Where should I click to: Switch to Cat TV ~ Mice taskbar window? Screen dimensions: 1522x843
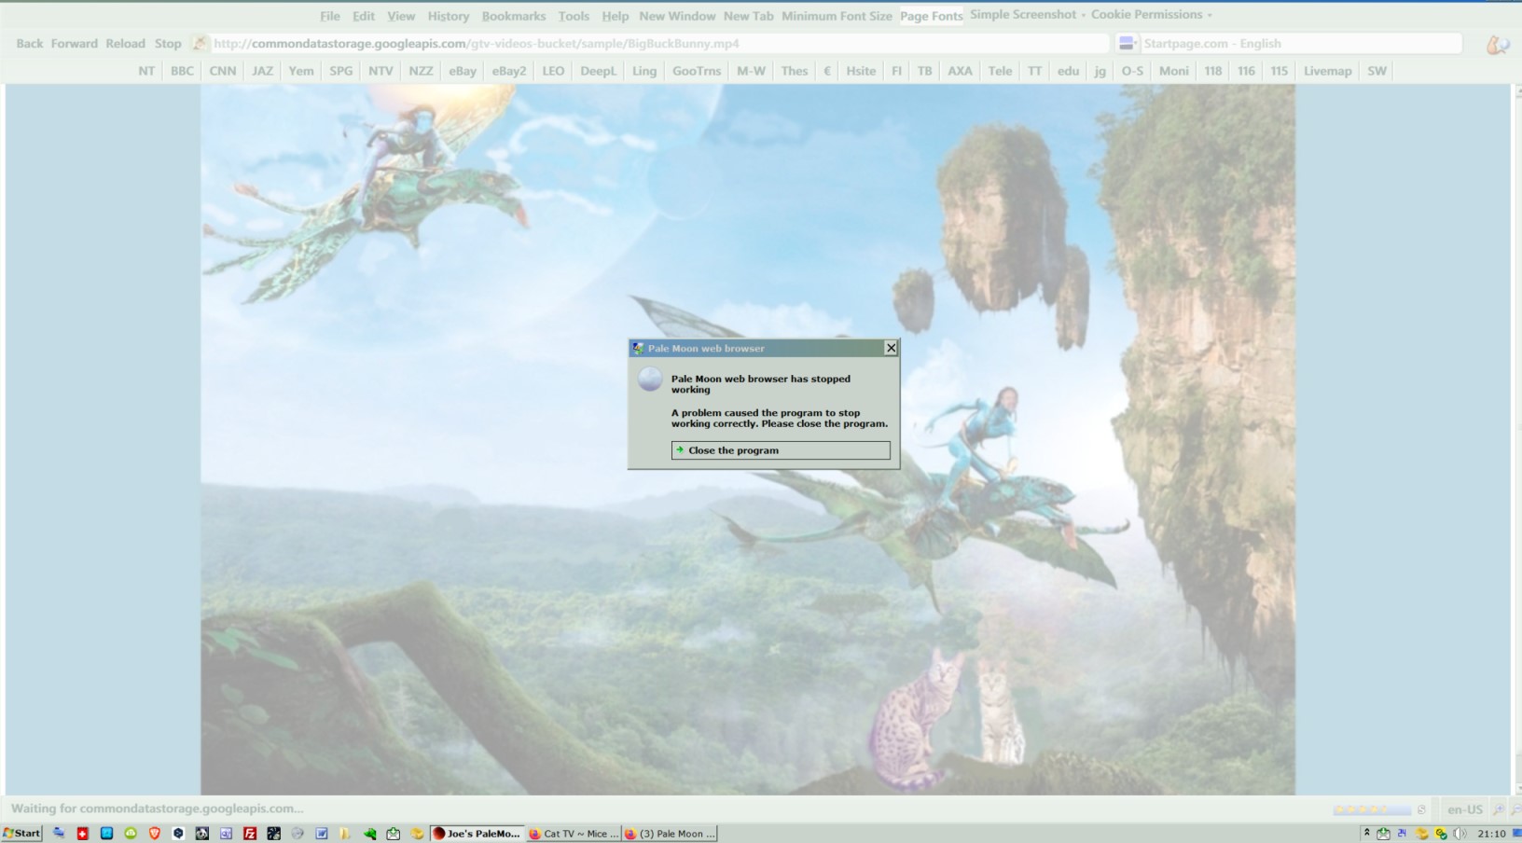[x=573, y=834]
